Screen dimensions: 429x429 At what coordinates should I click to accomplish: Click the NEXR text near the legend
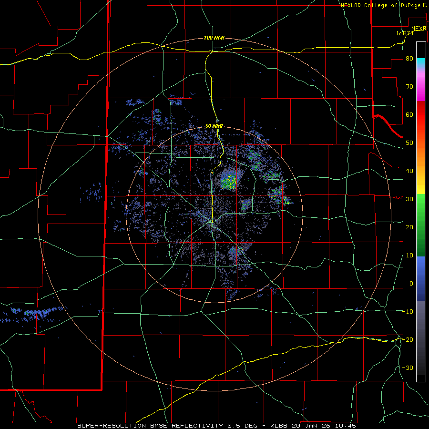click(x=419, y=29)
